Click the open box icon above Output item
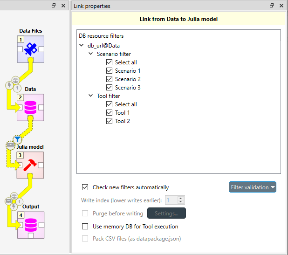Screen dimensions: 288x255 coord(14,196)
